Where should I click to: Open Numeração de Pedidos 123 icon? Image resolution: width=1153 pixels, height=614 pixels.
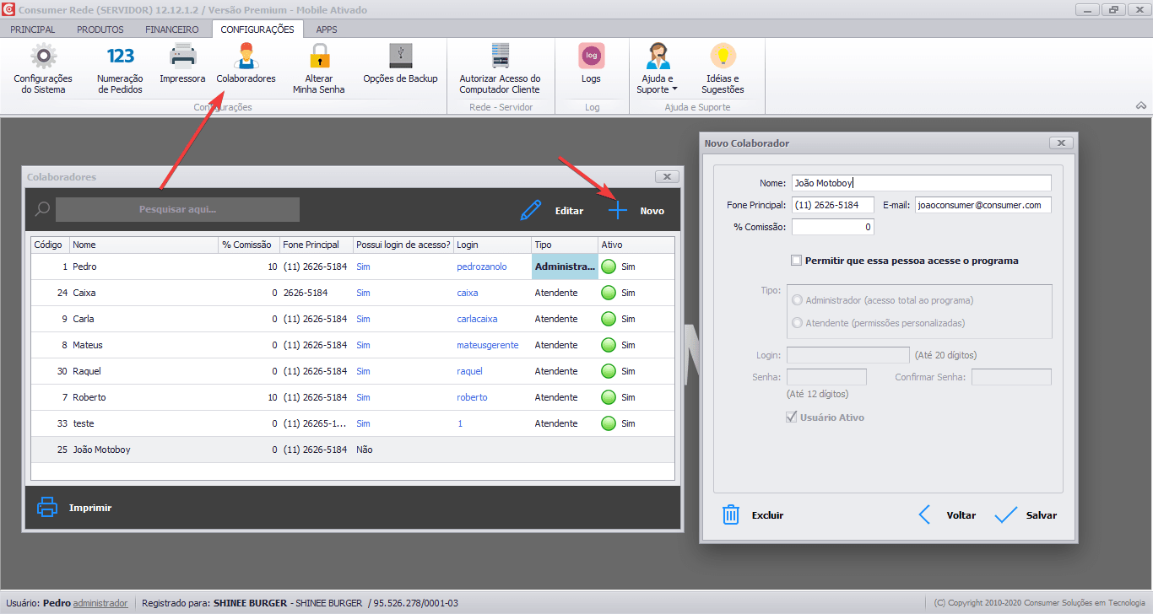click(x=120, y=57)
